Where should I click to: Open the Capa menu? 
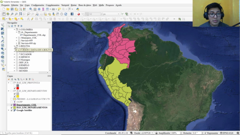27,5
